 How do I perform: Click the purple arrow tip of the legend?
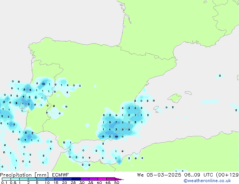(x=119, y=179)
